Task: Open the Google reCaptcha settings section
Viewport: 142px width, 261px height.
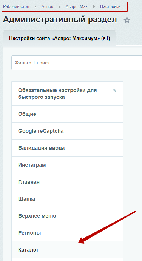Action: click(x=67, y=131)
